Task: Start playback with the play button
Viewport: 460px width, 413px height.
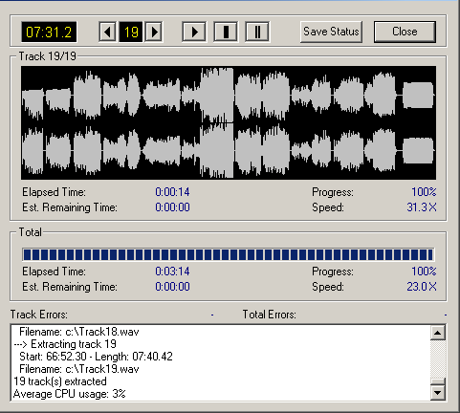Action: pos(194,32)
